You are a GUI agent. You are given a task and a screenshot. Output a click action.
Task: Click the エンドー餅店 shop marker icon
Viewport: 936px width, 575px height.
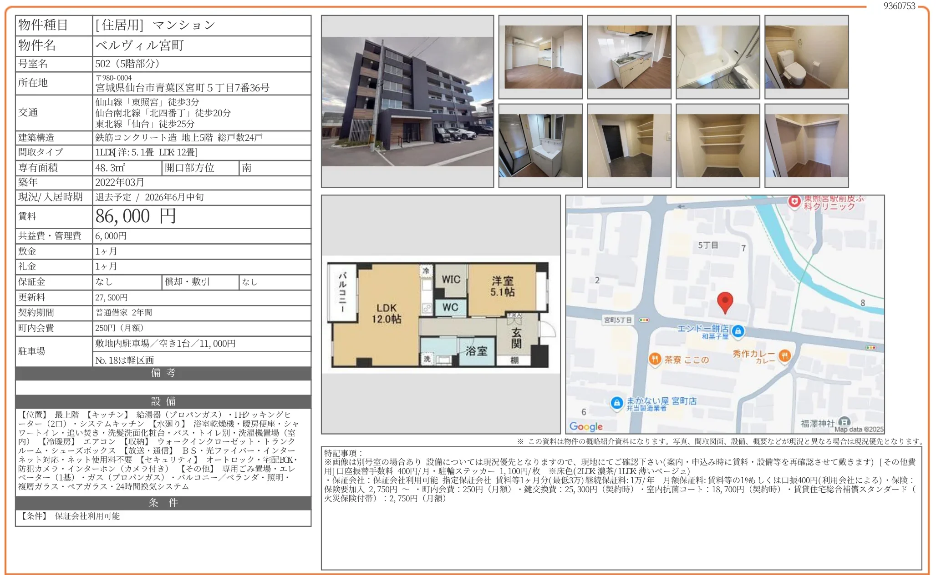pos(738,331)
